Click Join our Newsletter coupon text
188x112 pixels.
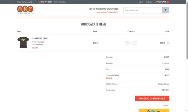coord(104,9)
